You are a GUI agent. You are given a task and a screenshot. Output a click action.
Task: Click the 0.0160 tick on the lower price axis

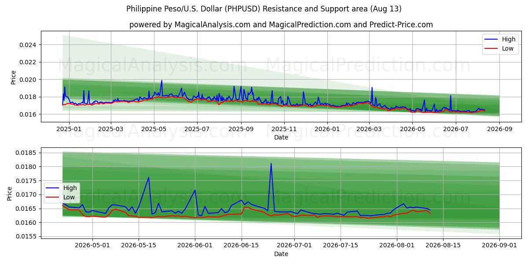click(x=27, y=223)
